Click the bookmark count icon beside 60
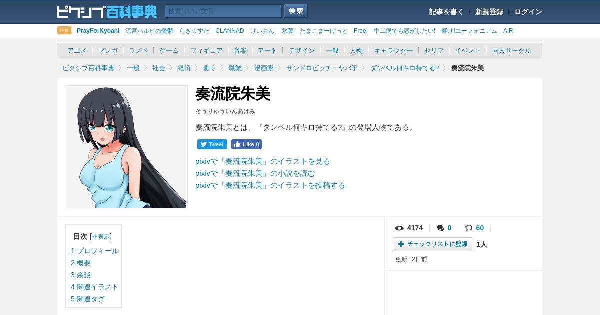The height and width of the screenshot is (315, 600). [469, 228]
